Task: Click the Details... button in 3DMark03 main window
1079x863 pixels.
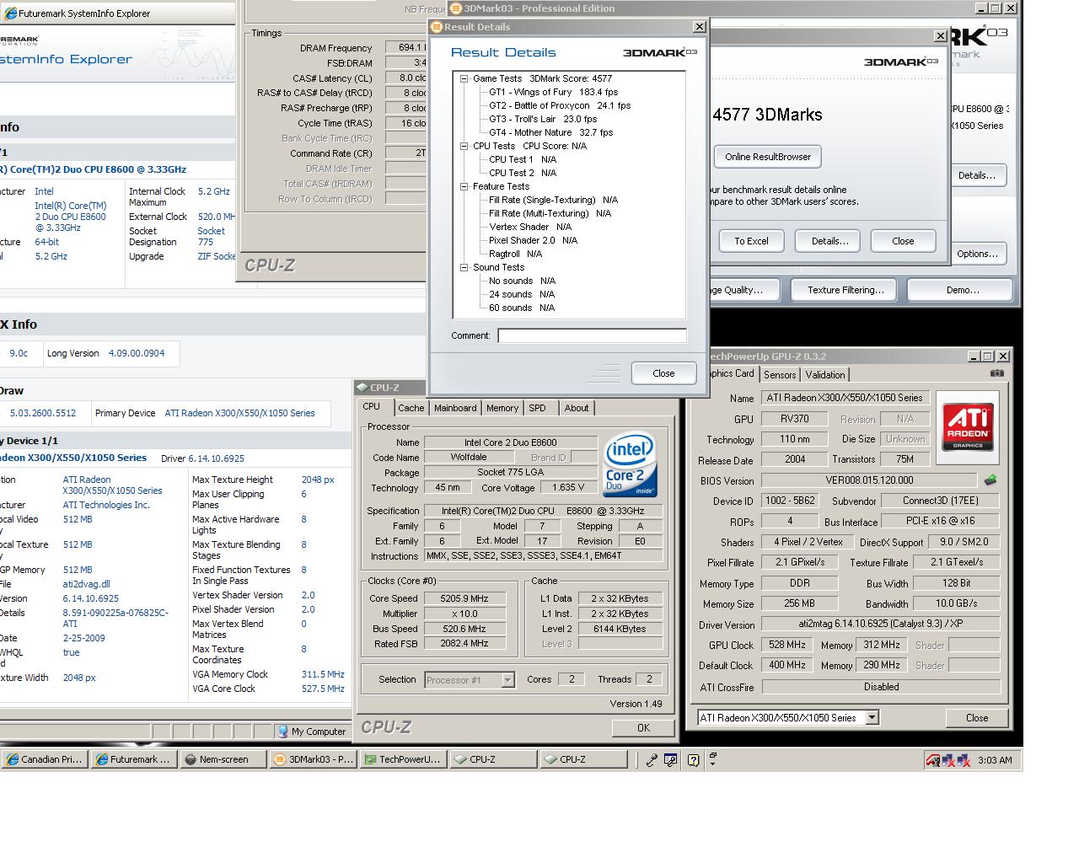Action: (x=977, y=175)
